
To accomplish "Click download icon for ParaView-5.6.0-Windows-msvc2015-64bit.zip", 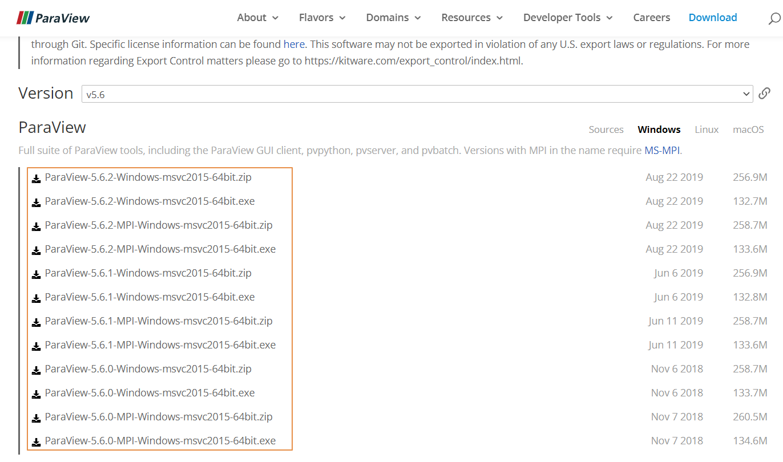I will coord(36,370).
